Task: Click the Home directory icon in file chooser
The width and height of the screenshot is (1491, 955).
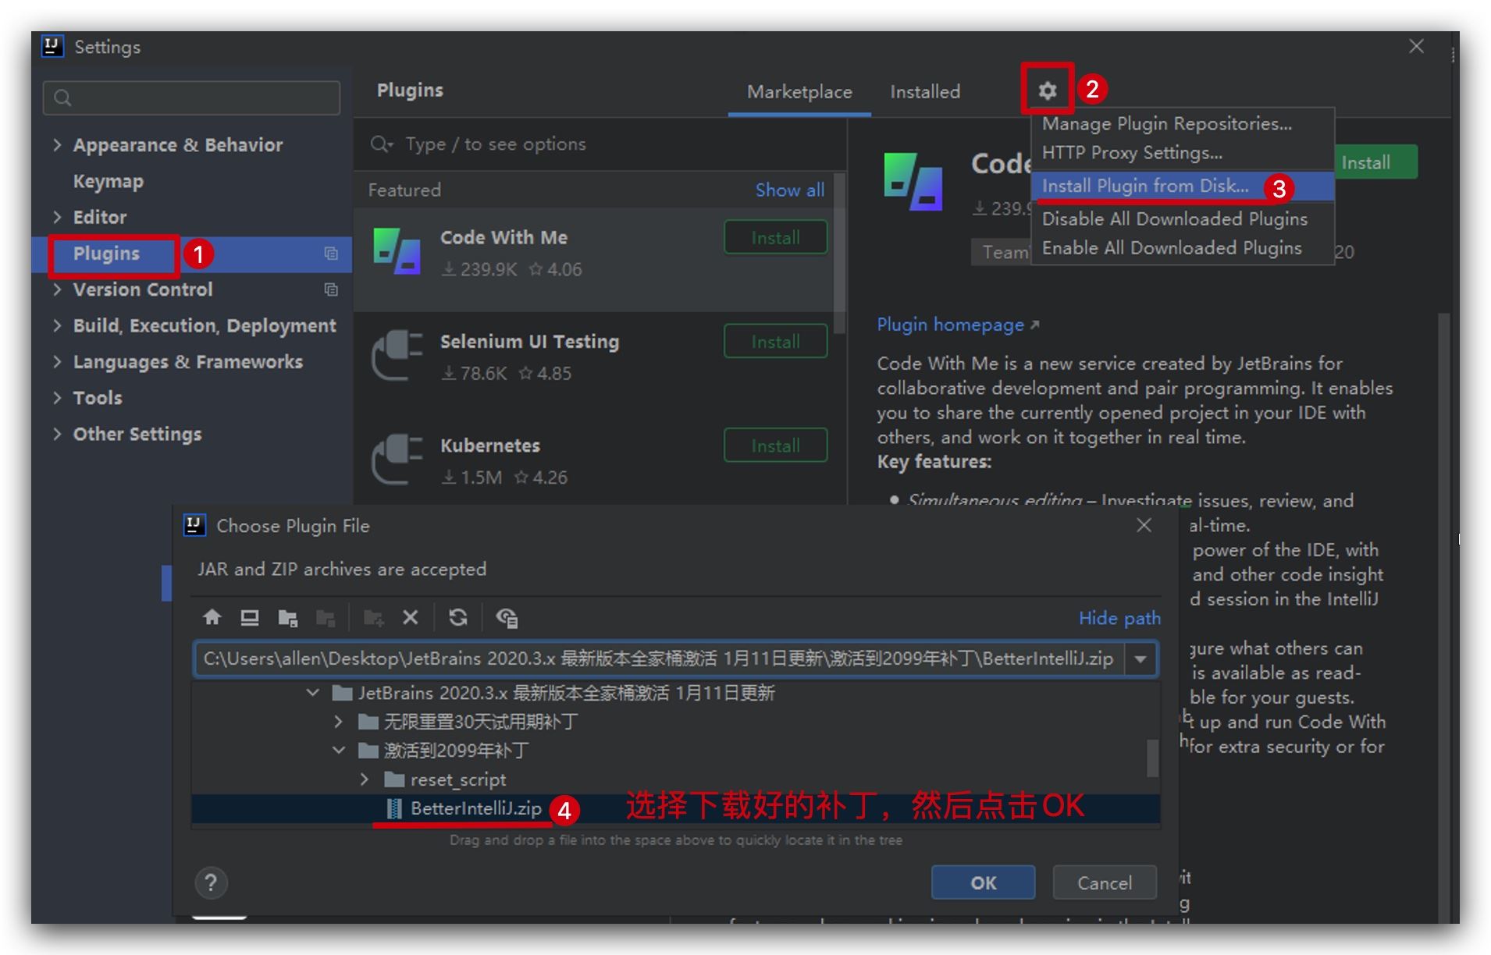Action: (212, 618)
